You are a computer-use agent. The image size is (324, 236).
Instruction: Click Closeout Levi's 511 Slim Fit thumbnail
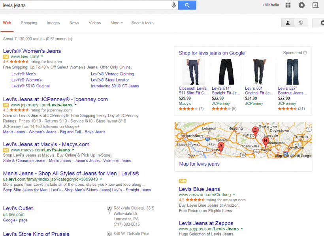tap(193, 72)
